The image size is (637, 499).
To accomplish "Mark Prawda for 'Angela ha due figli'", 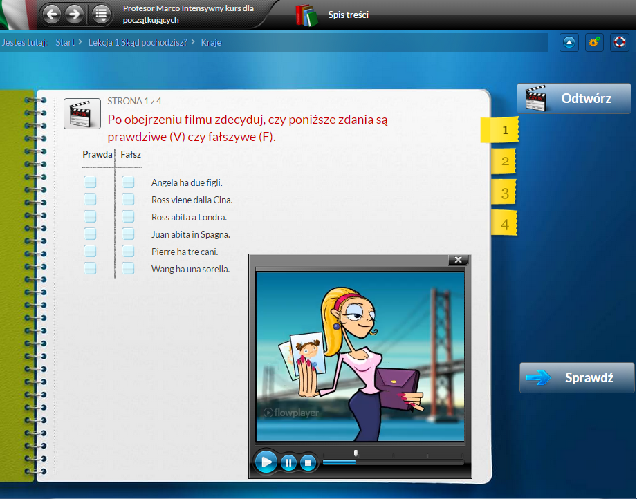I will (x=91, y=182).
